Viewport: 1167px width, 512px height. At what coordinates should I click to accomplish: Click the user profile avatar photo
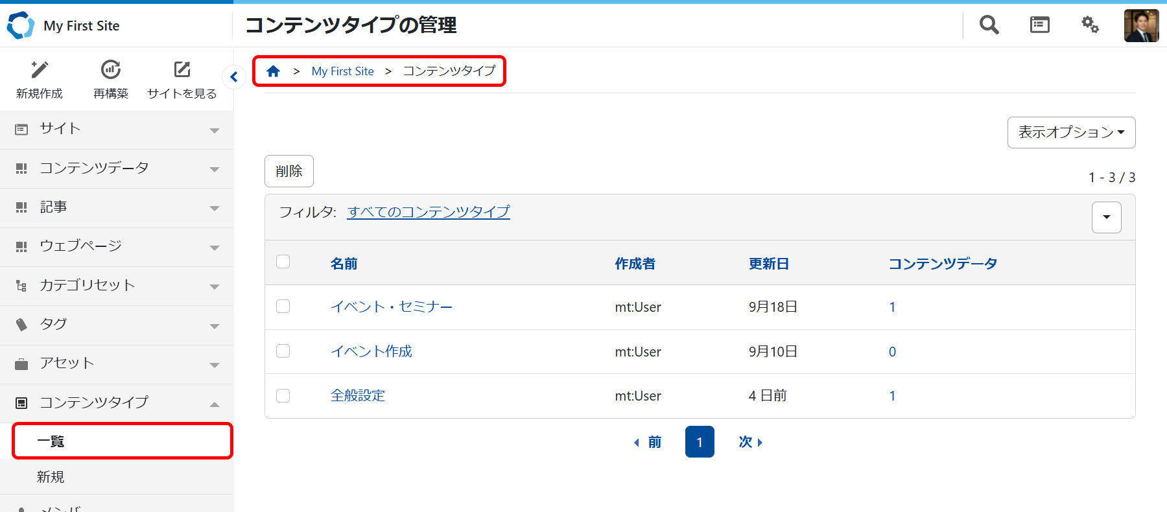pyautogui.click(x=1141, y=26)
